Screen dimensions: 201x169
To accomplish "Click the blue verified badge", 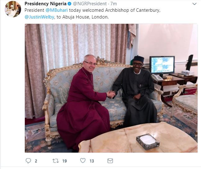I will pyautogui.click(x=70, y=4).
